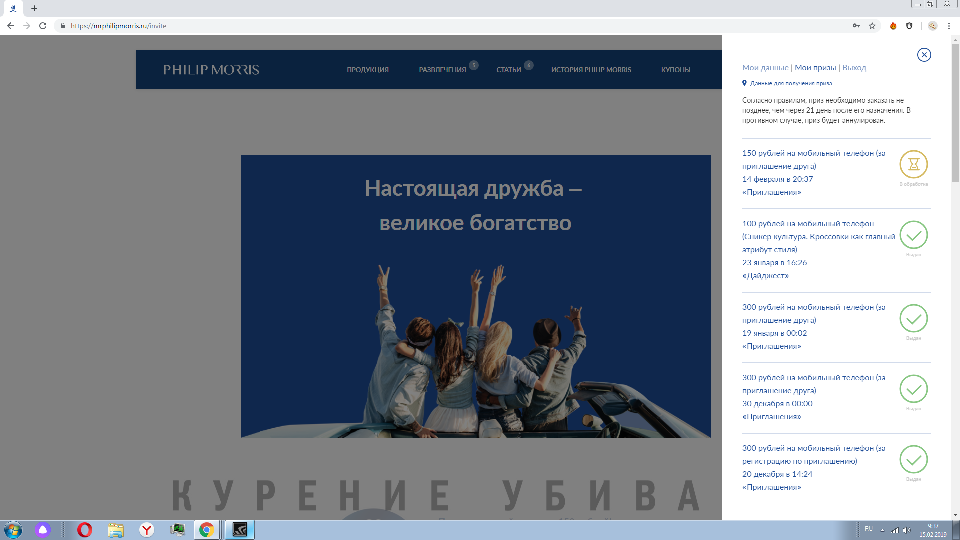The image size is (960, 540).
Task: Open the saved passwords key icon
Action: click(856, 26)
